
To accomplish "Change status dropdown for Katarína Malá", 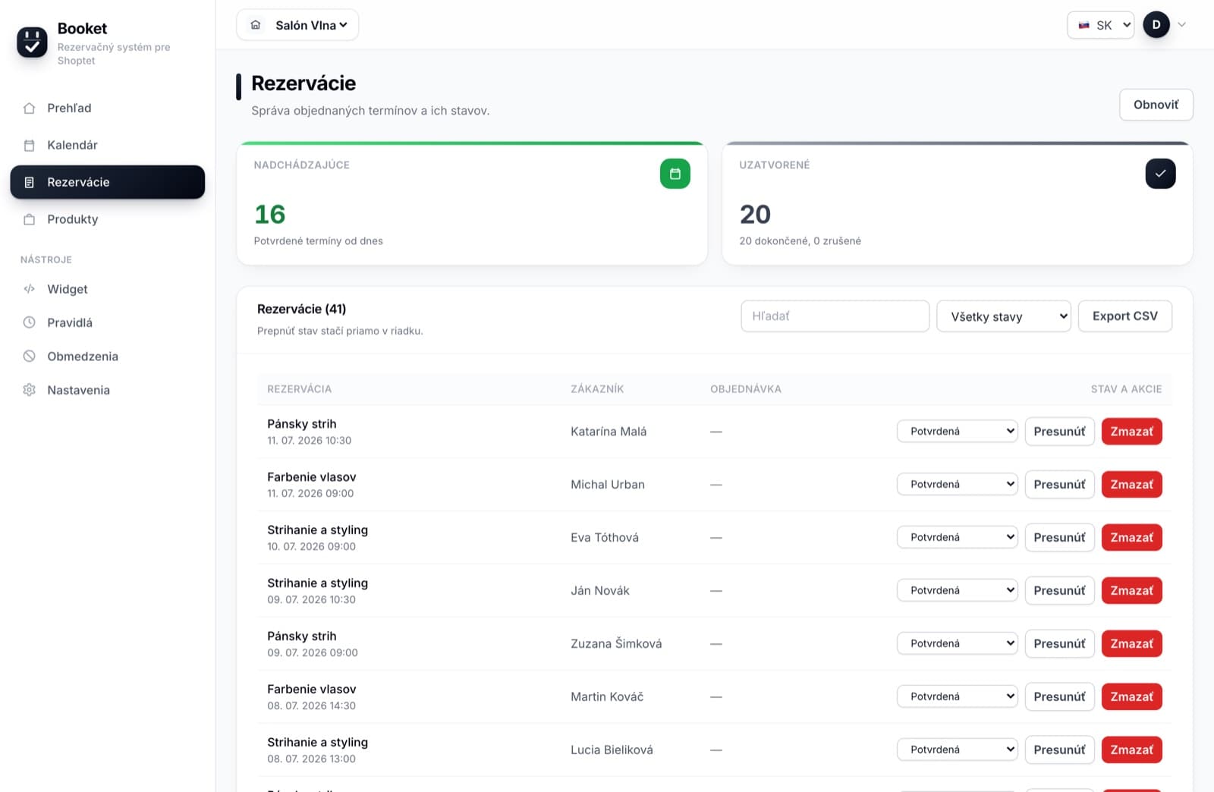I will (x=957, y=431).
